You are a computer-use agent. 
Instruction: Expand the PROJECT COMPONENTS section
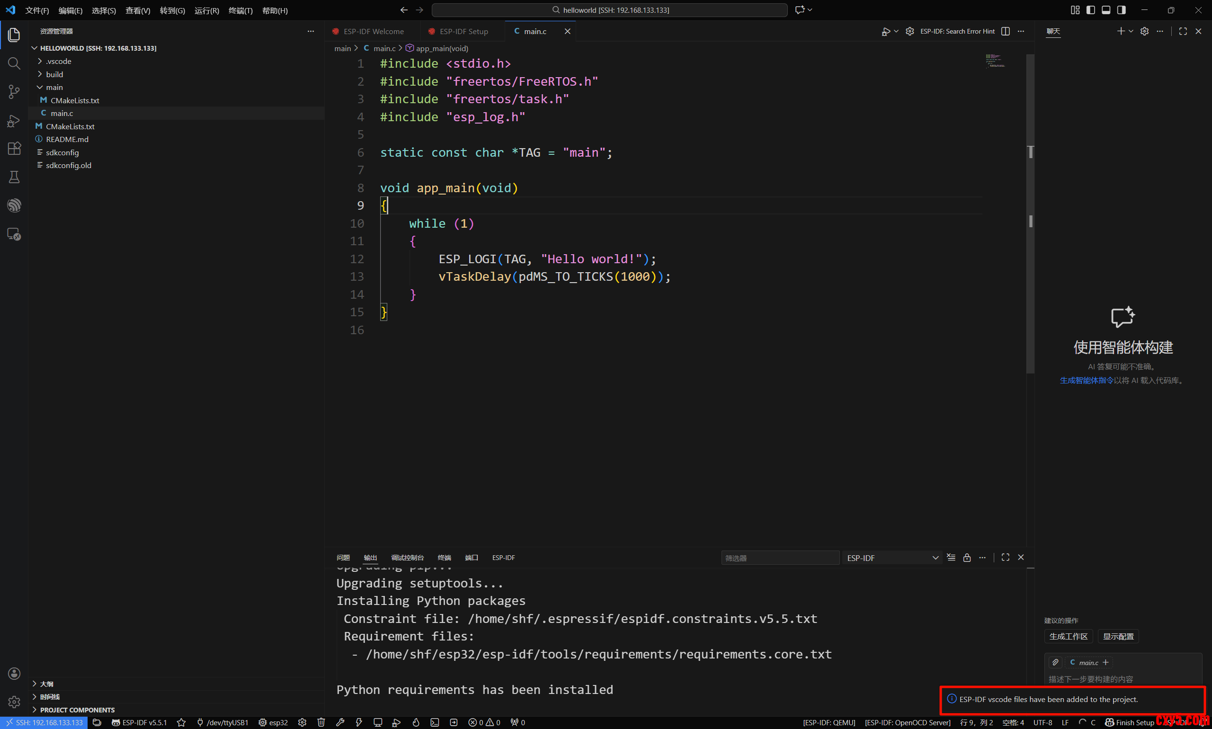click(77, 710)
